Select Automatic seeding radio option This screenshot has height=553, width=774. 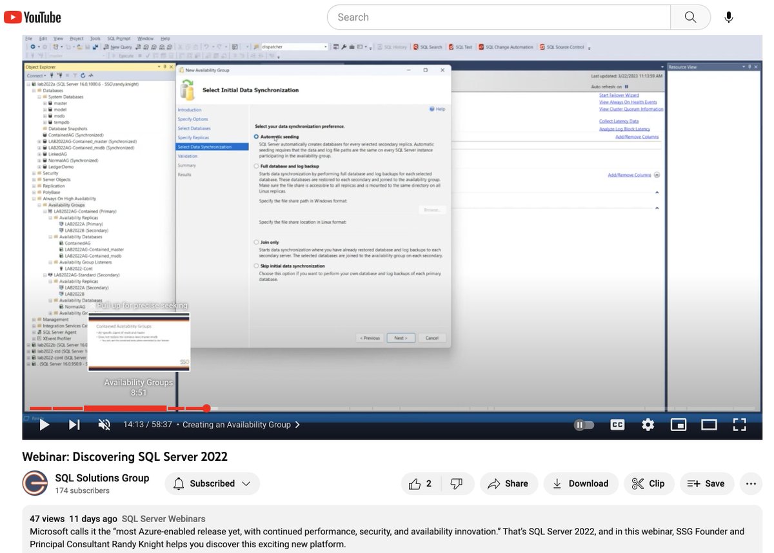pyautogui.click(x=257, y=137)
